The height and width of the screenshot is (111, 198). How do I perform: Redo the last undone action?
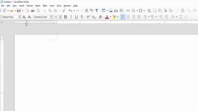coord(78,10)
